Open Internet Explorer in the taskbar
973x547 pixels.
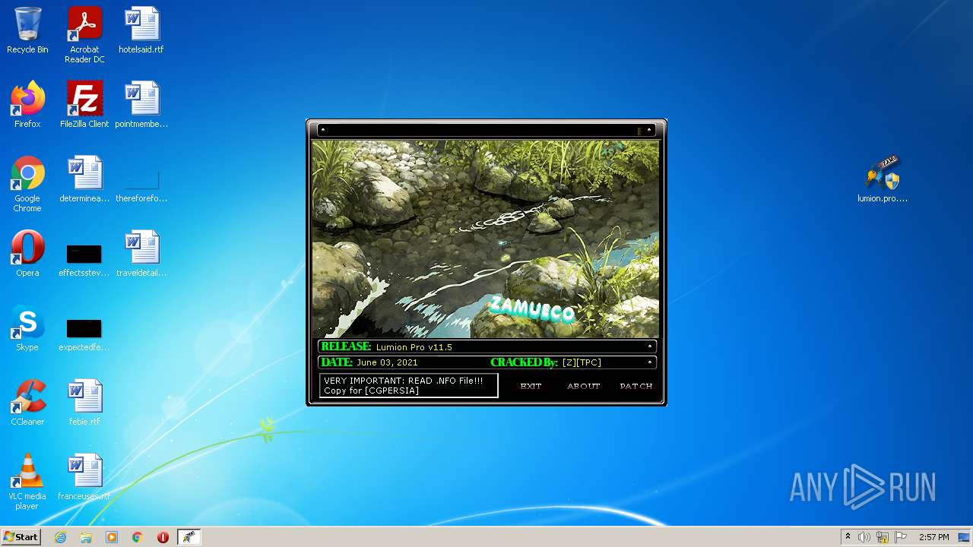[x=61, y=537]
